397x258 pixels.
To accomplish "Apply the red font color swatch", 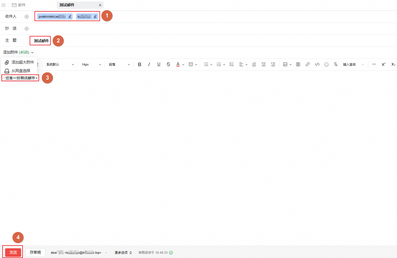I will (178, 64).
